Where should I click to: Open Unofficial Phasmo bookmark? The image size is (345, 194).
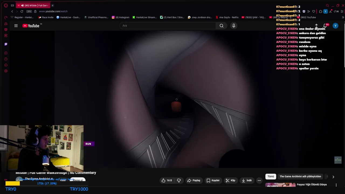(x=96, y=17)
